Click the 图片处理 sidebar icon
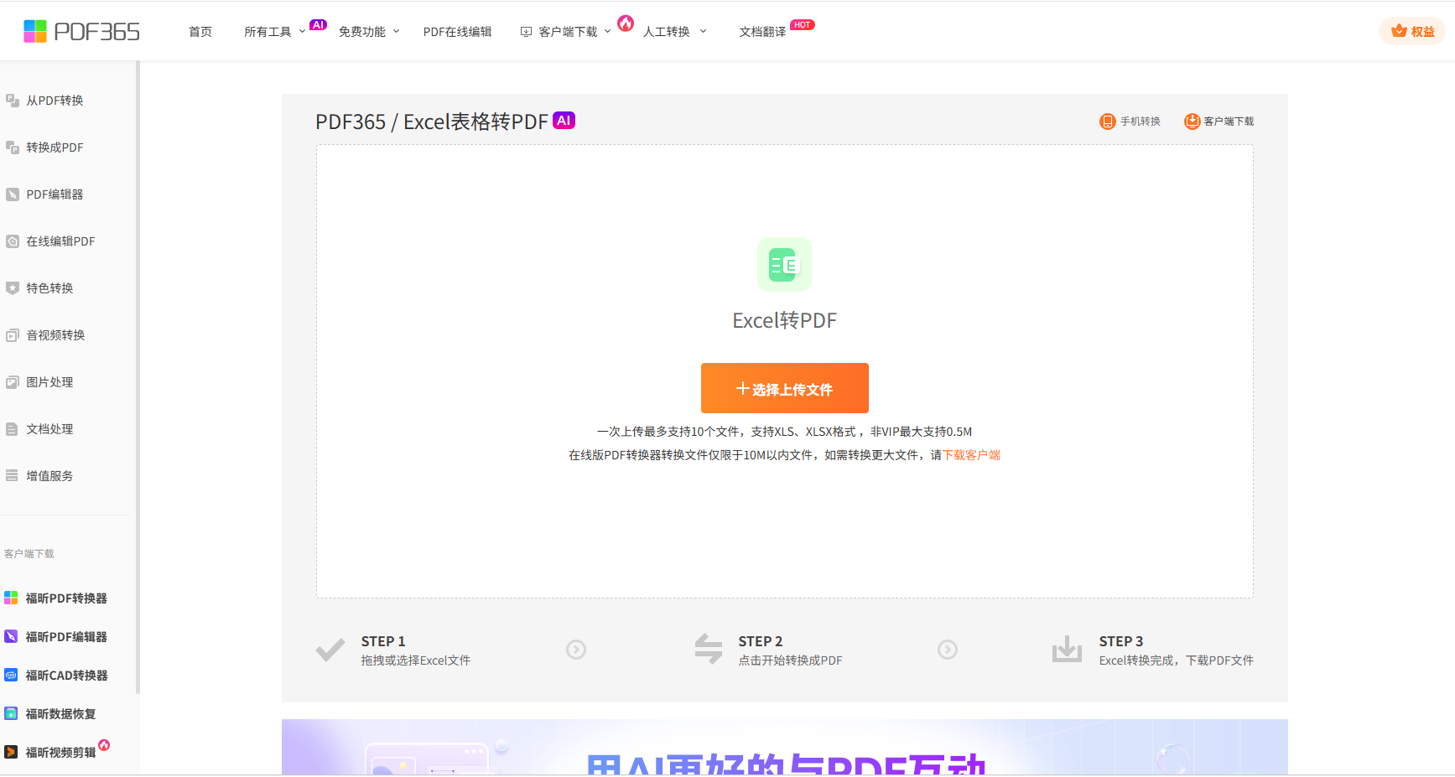Viewport: 1455px width, 777px height. coord(13,382)
